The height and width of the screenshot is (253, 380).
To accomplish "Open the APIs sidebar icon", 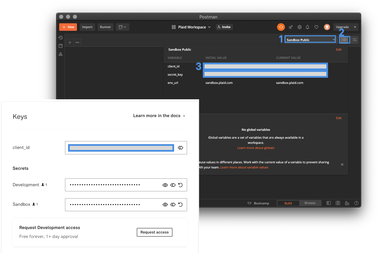I will [61, 54].
